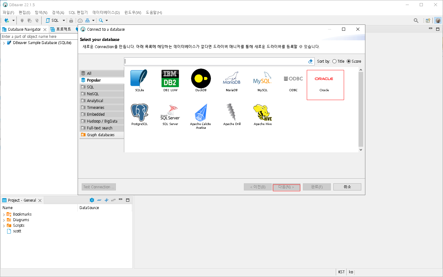
Task: Switch to the 프로젝트 tab
Action: (x=61, y=29)
